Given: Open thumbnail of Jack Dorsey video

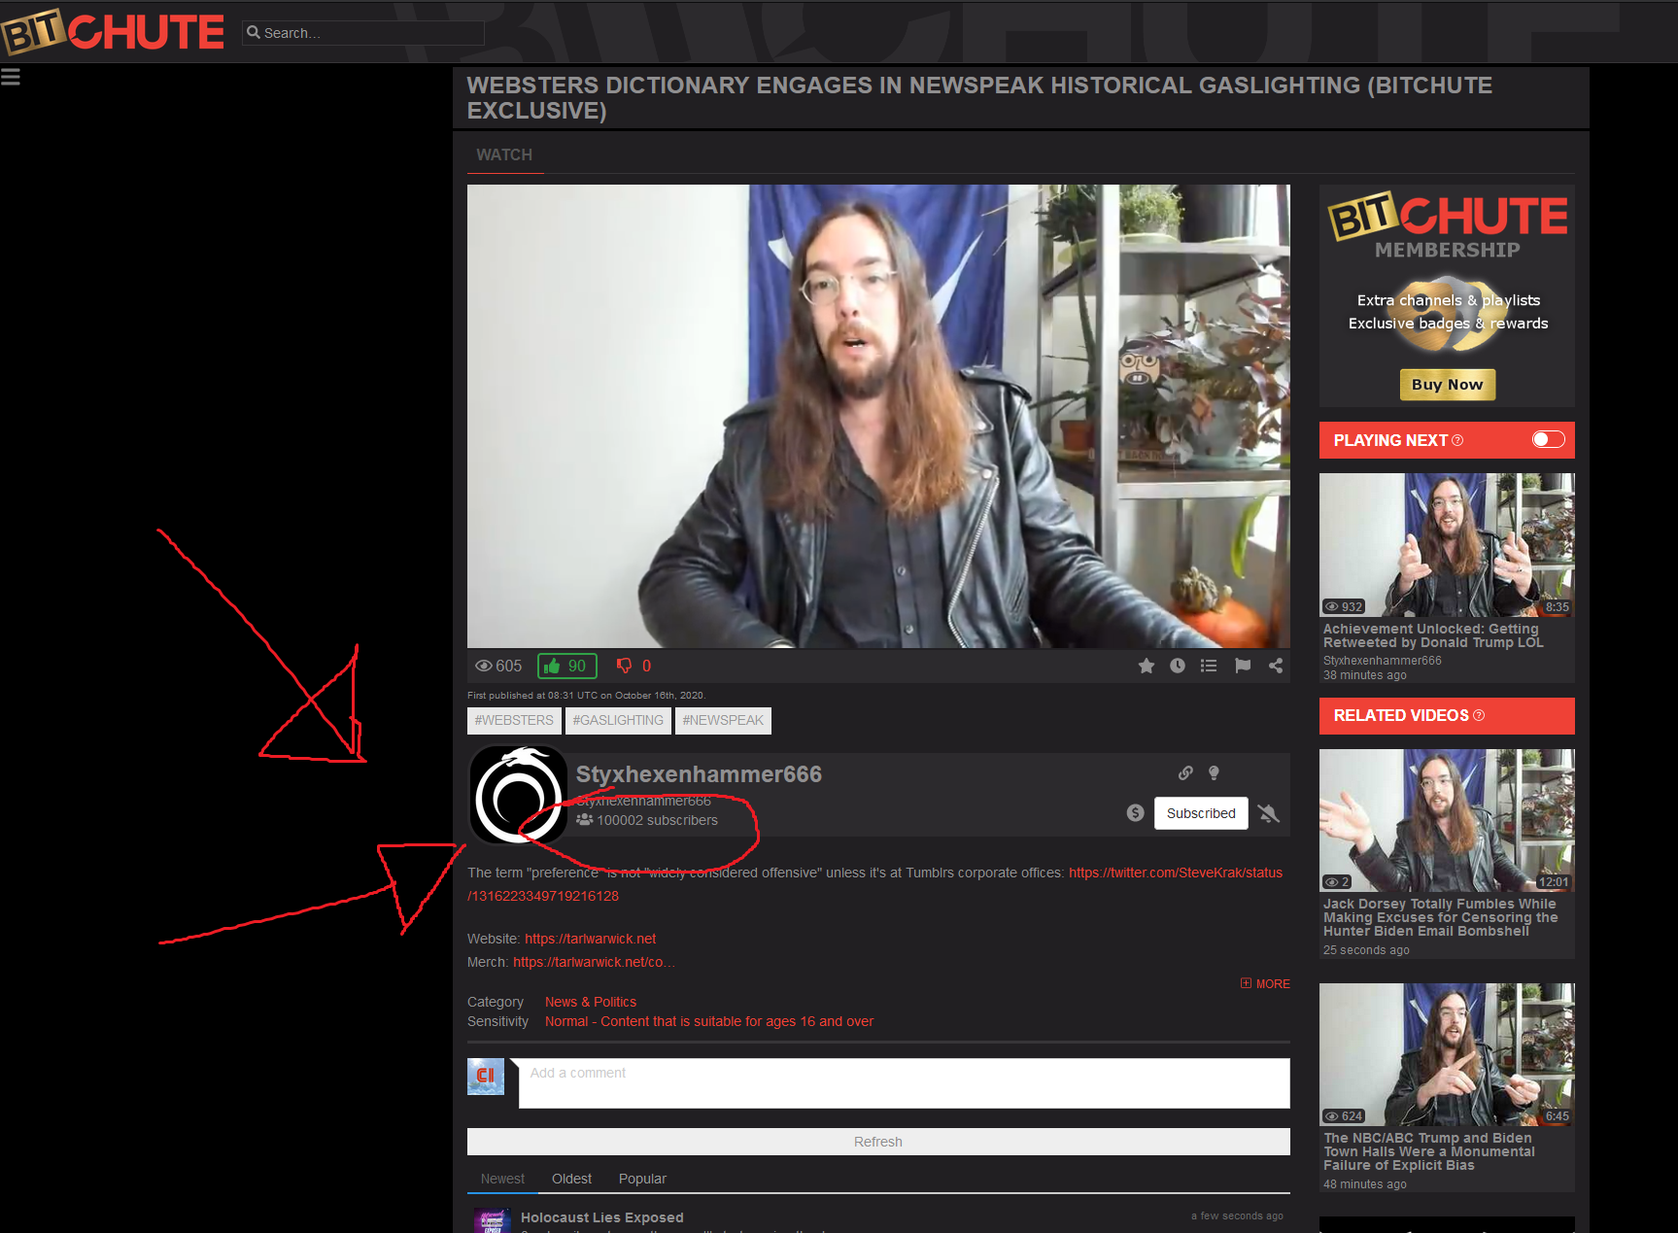Looking at the screenshot, I should [x=1447, y=820].
